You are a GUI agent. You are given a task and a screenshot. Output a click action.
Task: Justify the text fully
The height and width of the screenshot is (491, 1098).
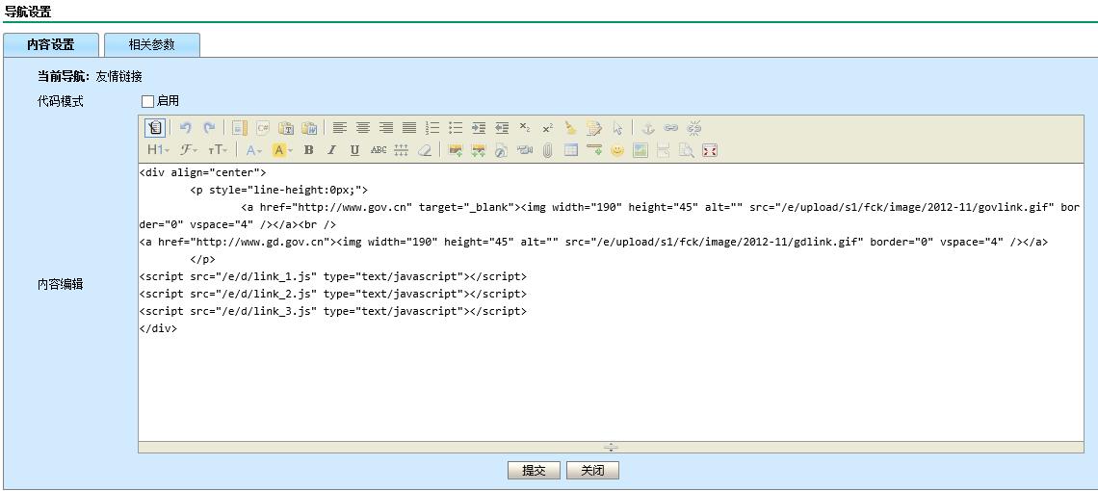(409, 127)
